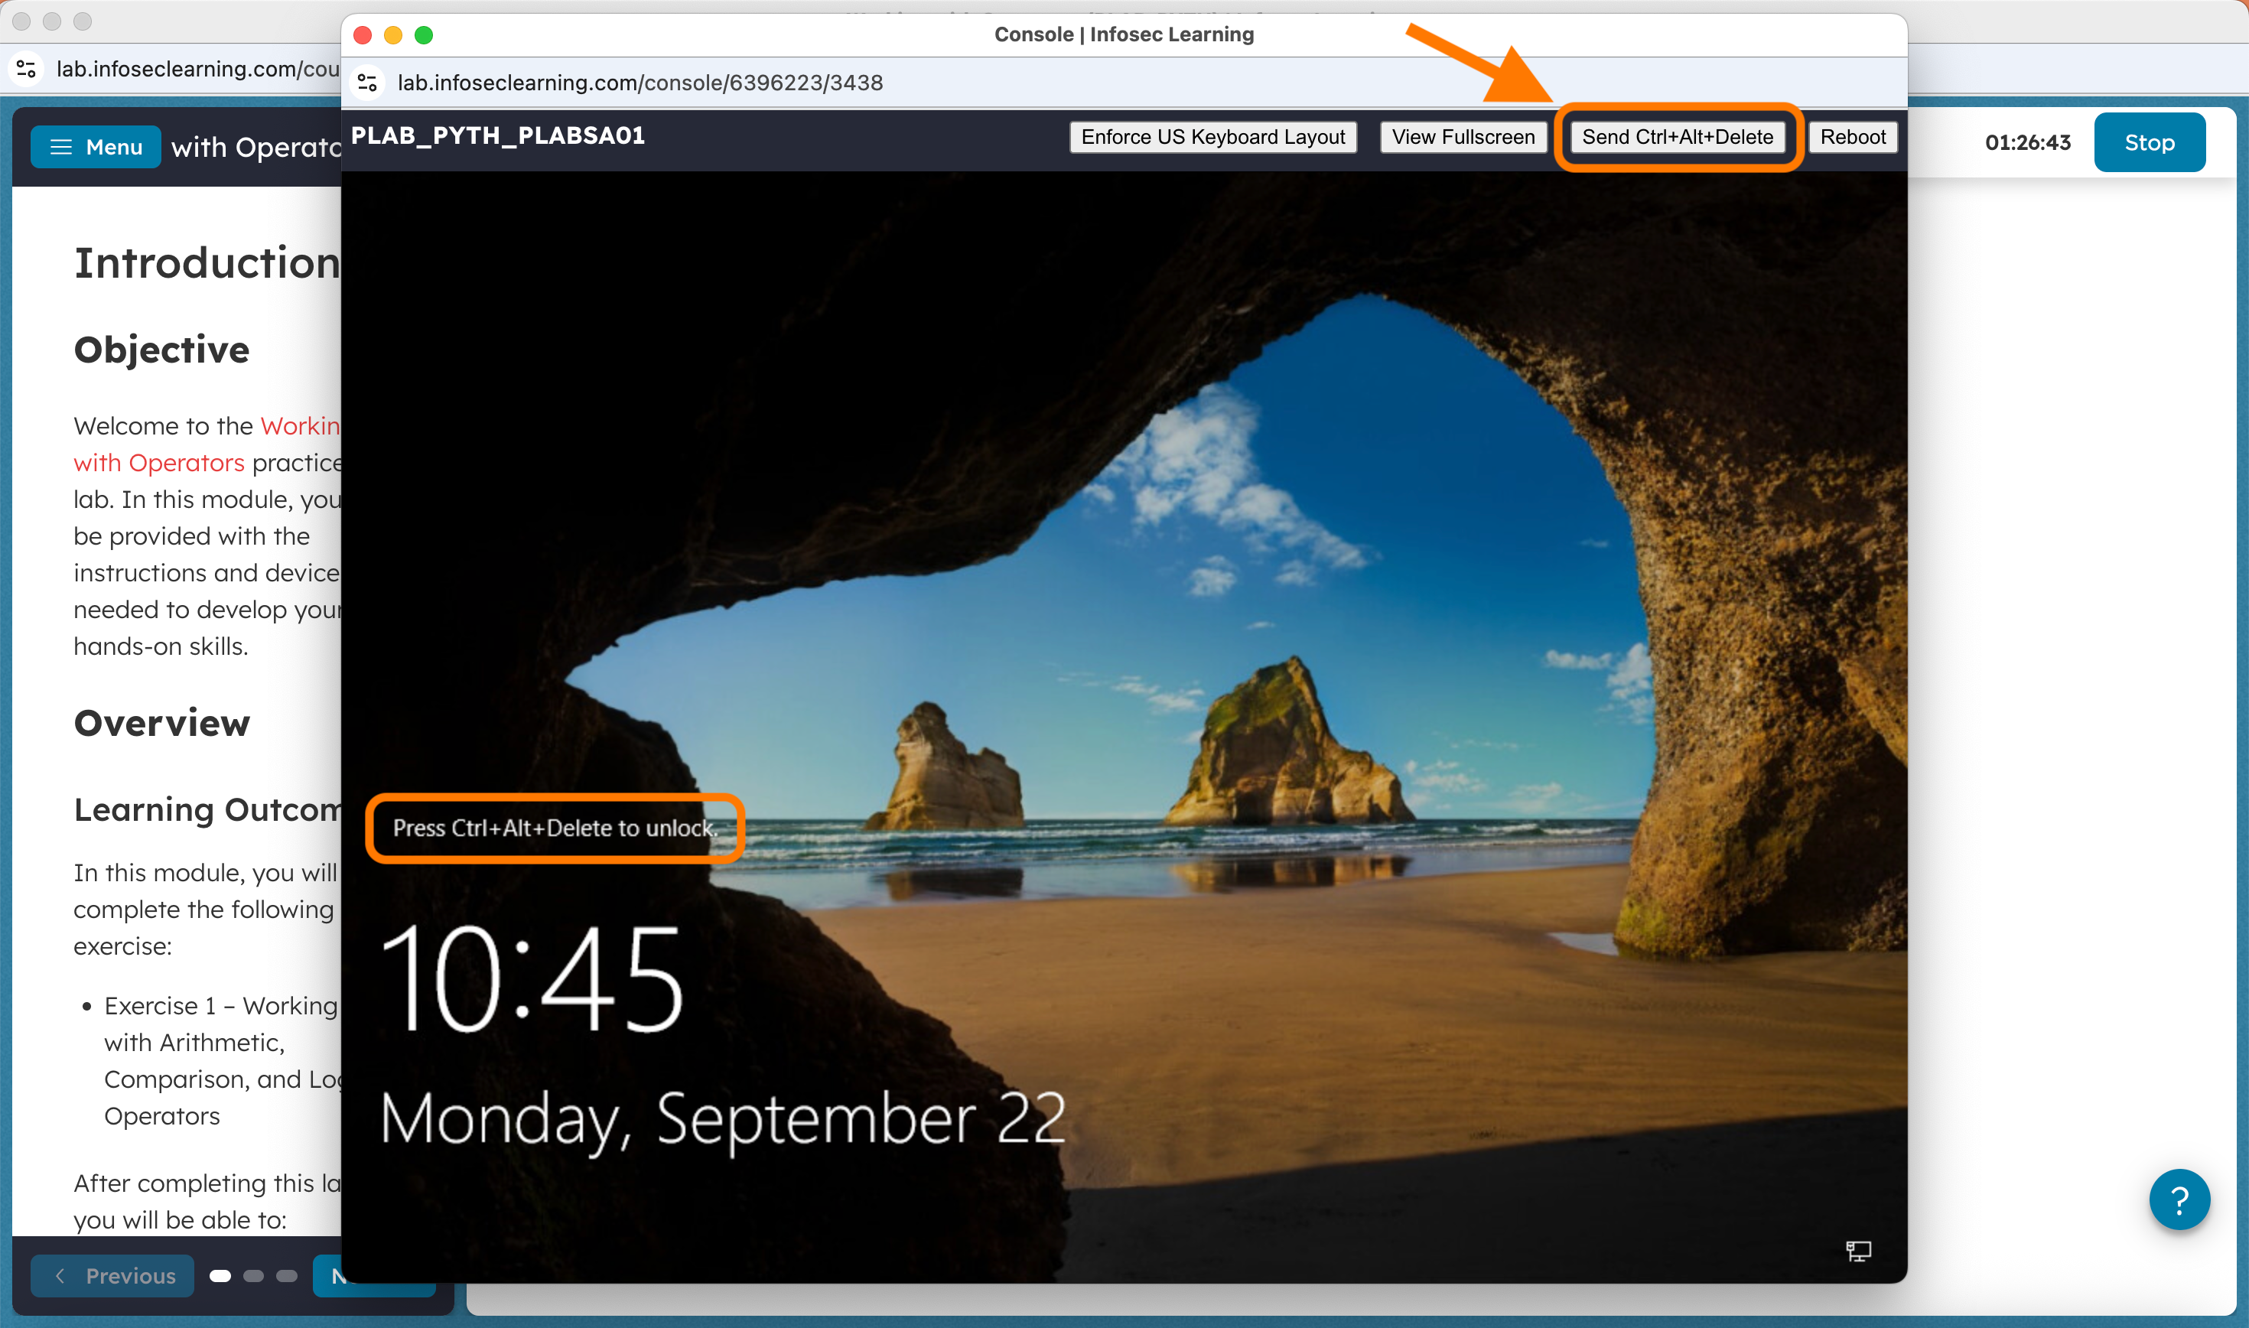Click the "Press Ctrl+Alt+Delete to unlock" message
The image size is (2249, 1328).
tap(555, 828)
